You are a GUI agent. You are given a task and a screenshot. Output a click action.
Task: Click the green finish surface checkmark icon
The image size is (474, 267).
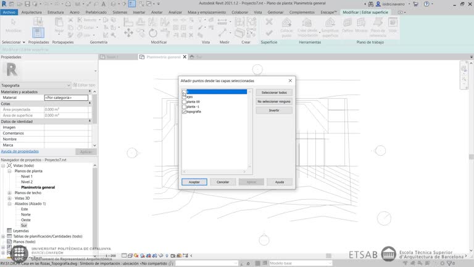click(269, 32)
